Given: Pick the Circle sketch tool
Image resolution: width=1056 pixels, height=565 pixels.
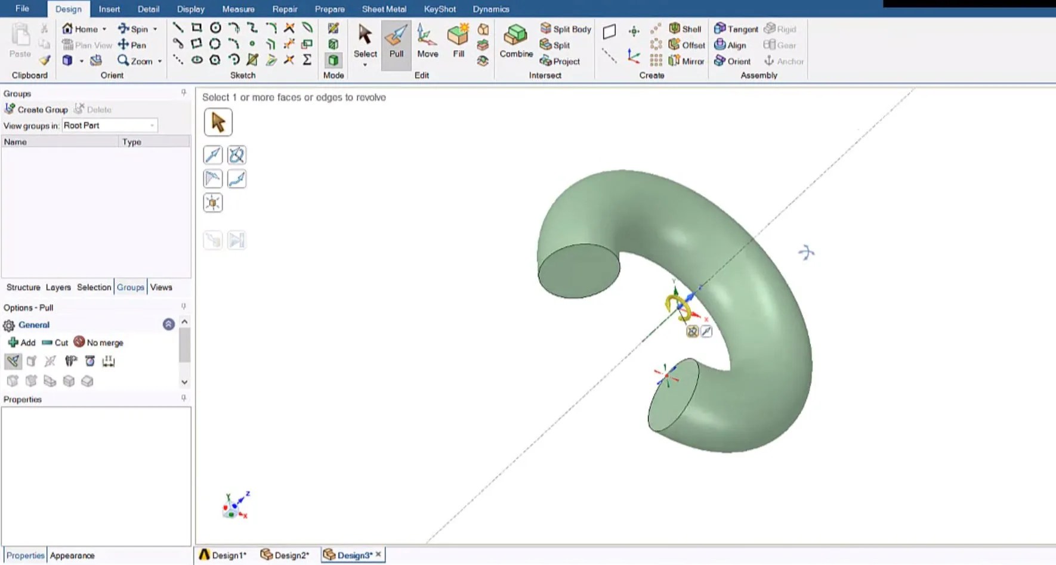Looking at the screenshot, I should [215, 27].
